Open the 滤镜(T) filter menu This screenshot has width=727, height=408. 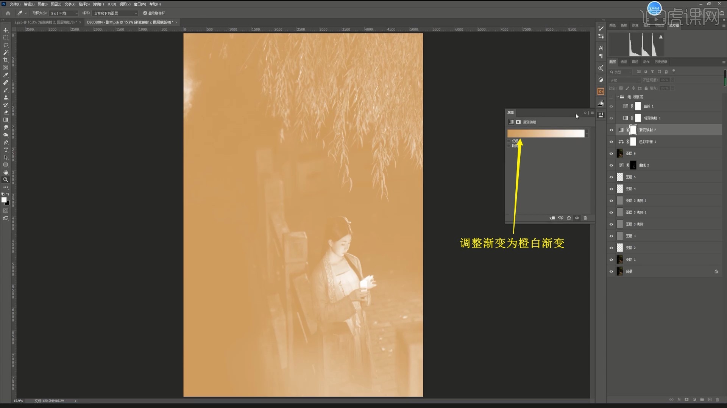pyautogui.click(x=98, y=4)
